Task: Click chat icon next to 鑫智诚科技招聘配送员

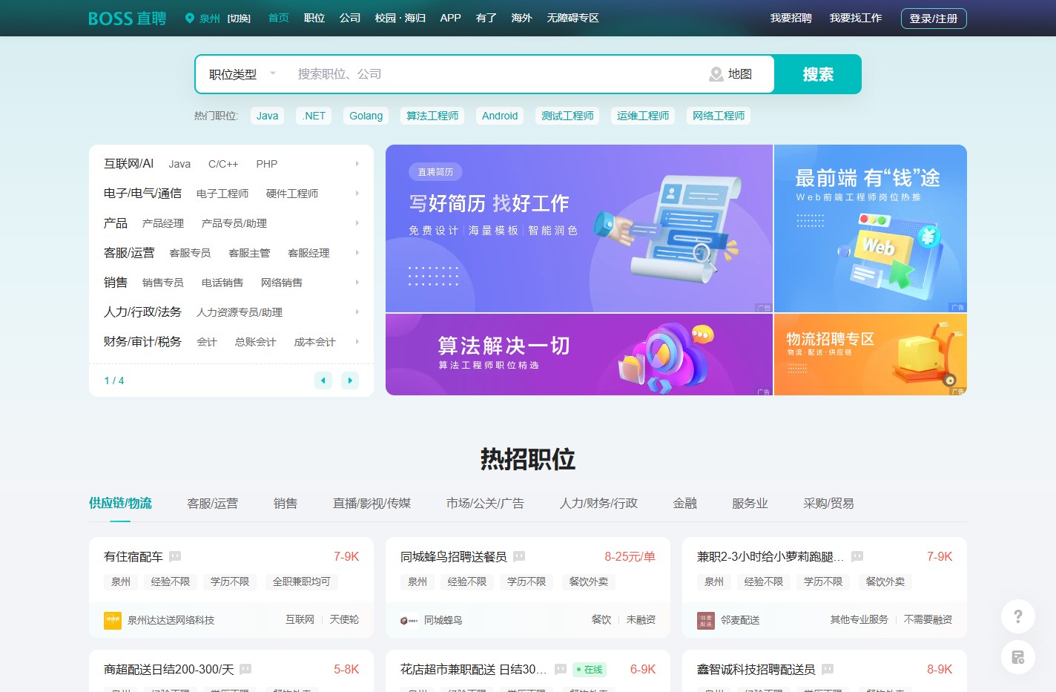Action: pos(828,669)
